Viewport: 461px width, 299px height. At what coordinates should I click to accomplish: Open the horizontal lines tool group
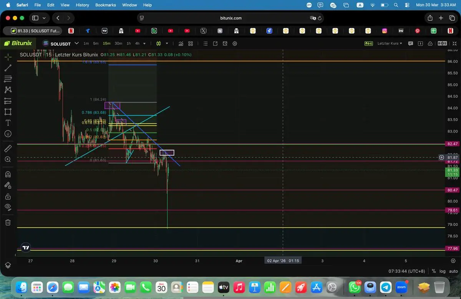8,79
